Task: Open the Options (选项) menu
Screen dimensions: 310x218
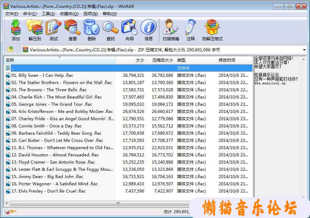Action: point(91,14)
